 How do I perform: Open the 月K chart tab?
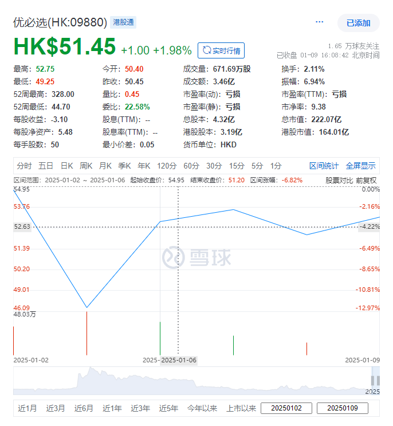click(x=105, y=166)
